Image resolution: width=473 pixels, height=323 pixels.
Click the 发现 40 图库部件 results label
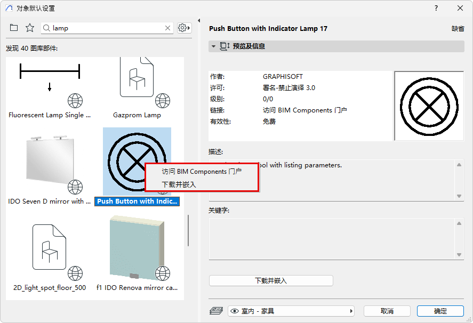coord(31,49)
